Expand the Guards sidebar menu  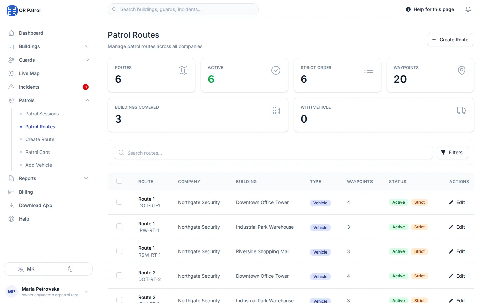pos(48,60)
